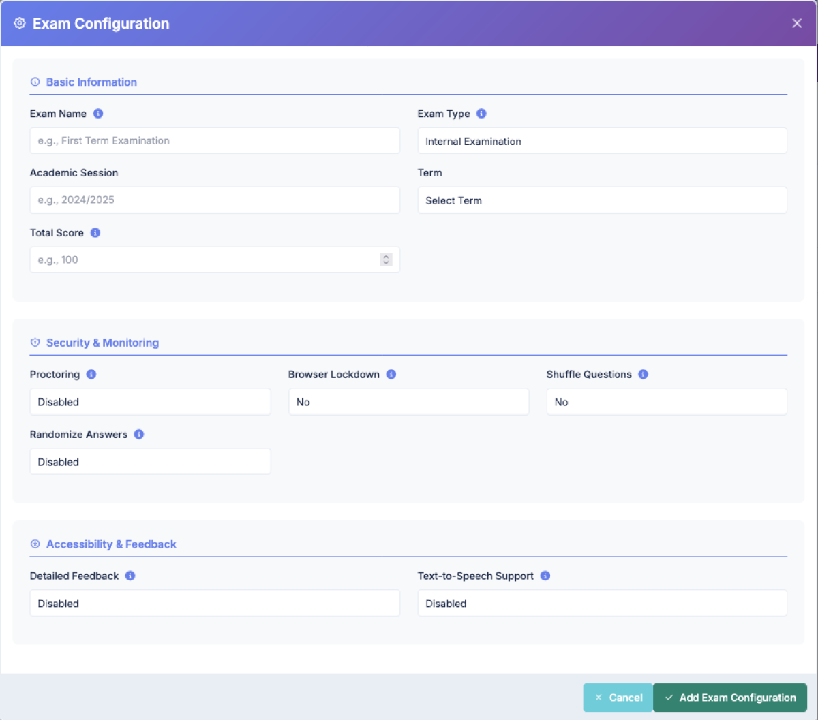
Task: Open the Browser Lockdown dropdown
Action: (x=408, y=402)
